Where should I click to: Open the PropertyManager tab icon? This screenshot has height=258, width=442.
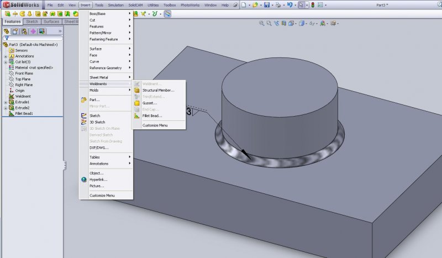click(15, 31)
